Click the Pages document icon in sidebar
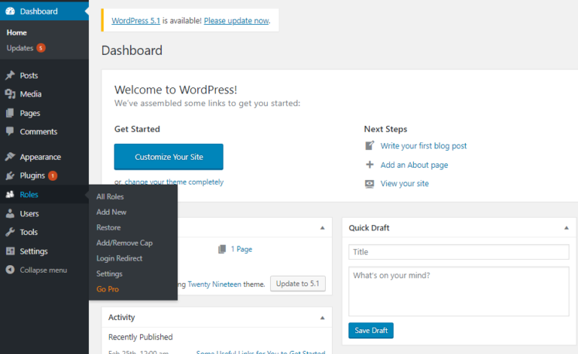The height and width of the screenshot is (354, 578). (x=10, y=113)
